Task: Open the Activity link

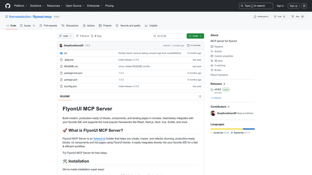Action: [x=216, y=51]
